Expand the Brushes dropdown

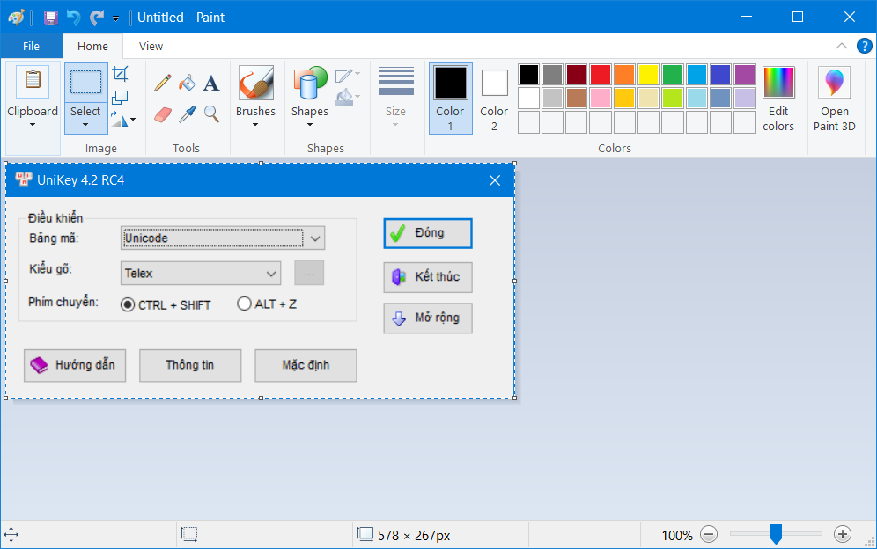tap(255, 124)
